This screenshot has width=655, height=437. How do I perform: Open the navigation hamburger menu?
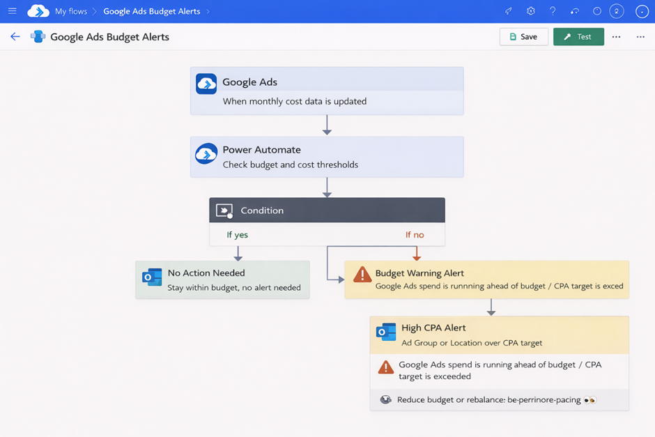[12, 10]
